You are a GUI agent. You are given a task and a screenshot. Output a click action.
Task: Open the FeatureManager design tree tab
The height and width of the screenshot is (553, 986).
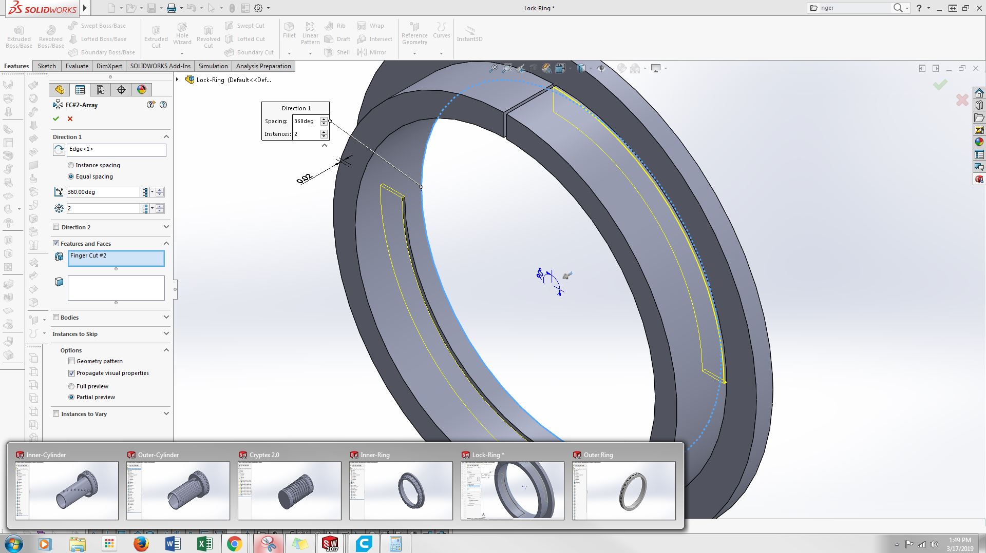pyautogui.click(x=60, y=90)
